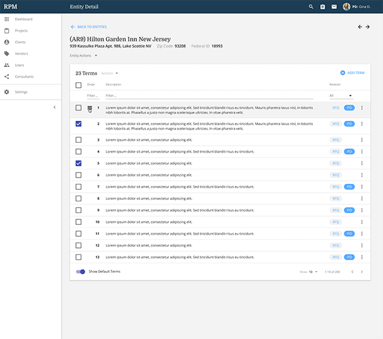Click the Back to Entities link
The width and height of the screenshot is (383, 339).
(x=88, y=27)
